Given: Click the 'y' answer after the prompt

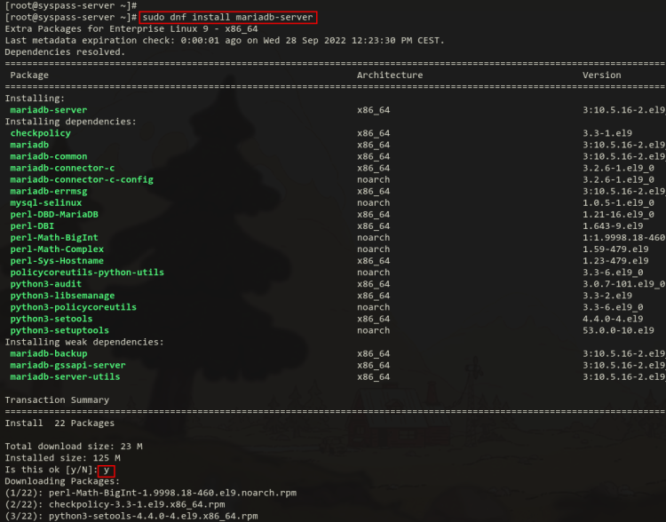Looking at the screenshot, I should (x=107, y=471).
